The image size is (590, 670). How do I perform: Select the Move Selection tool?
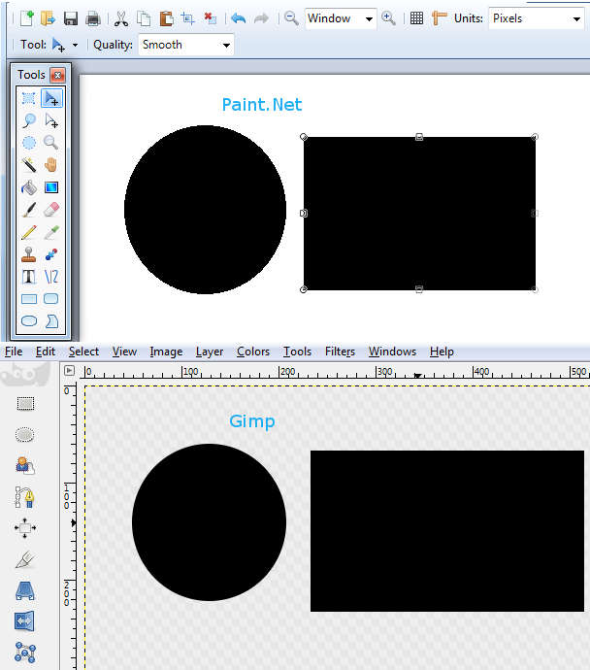click(51, 121)
